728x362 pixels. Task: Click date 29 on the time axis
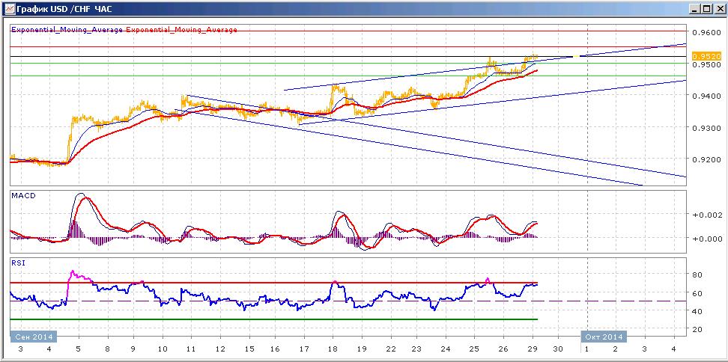pos(531,349)
